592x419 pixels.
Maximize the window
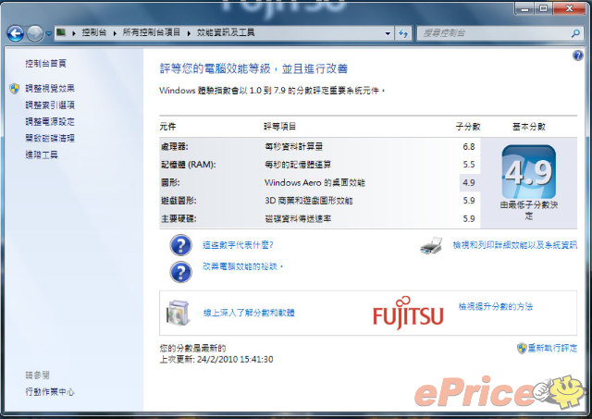543,8
